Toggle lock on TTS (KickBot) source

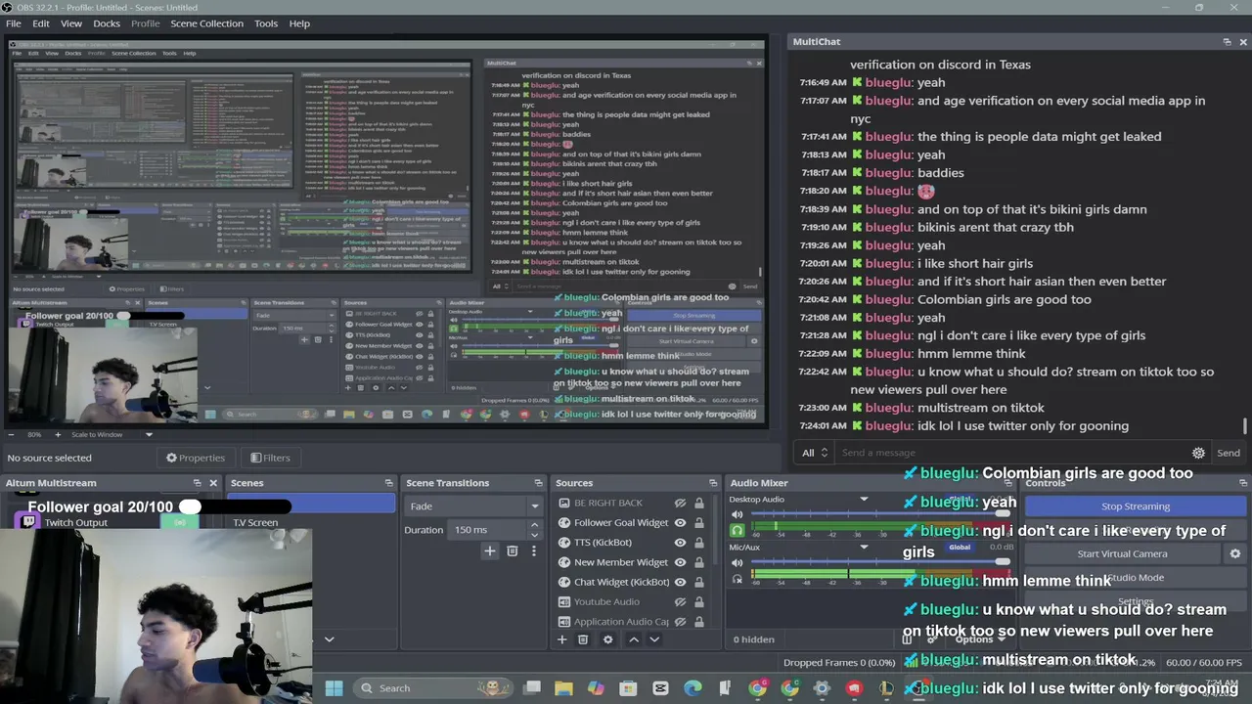point(698,543)
